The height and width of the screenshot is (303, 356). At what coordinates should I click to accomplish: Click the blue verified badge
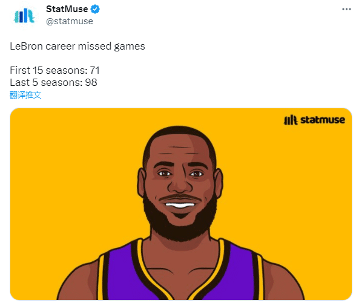coord(95,9)
